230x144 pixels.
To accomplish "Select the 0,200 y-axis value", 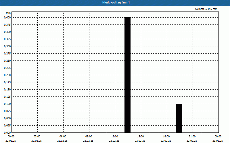I will coord(7,75).
